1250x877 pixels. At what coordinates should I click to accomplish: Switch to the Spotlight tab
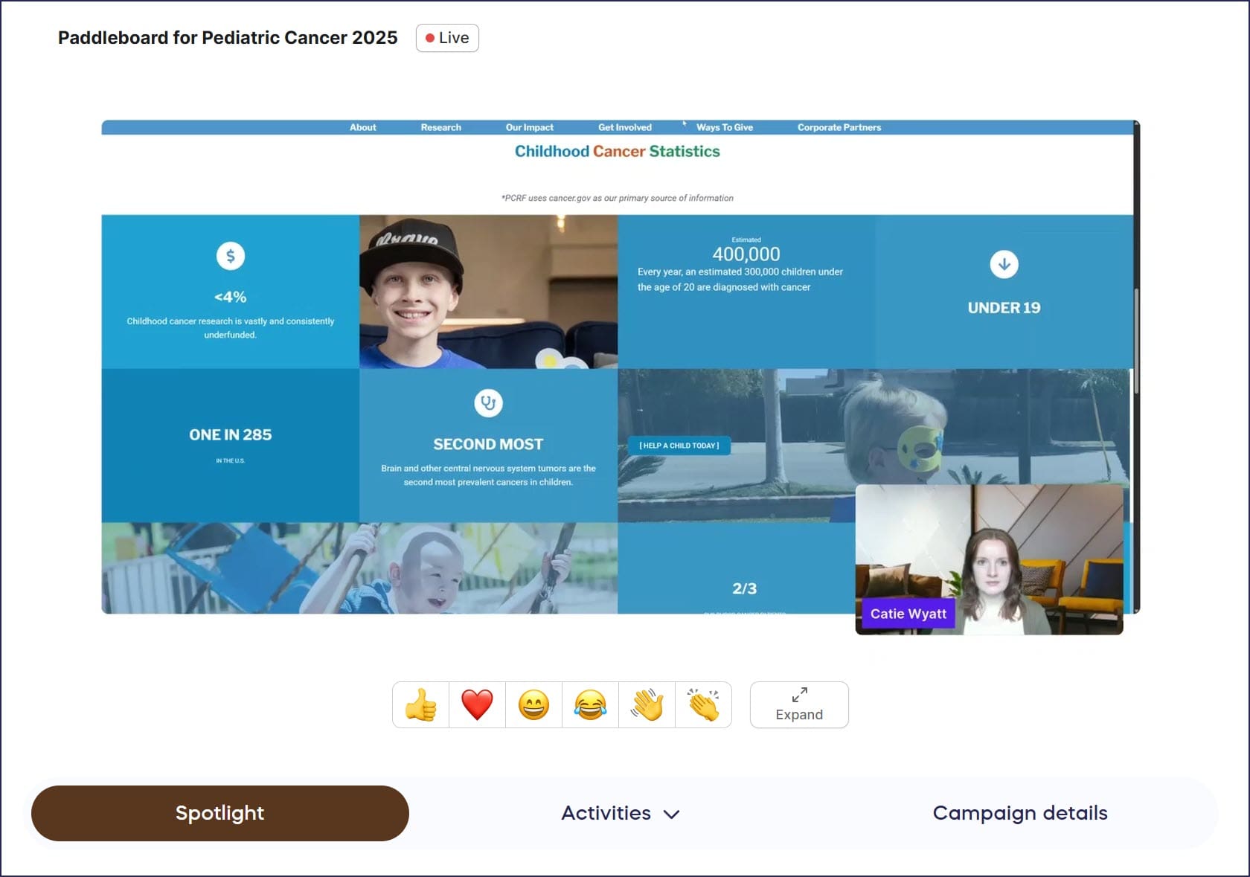(220, 813)
